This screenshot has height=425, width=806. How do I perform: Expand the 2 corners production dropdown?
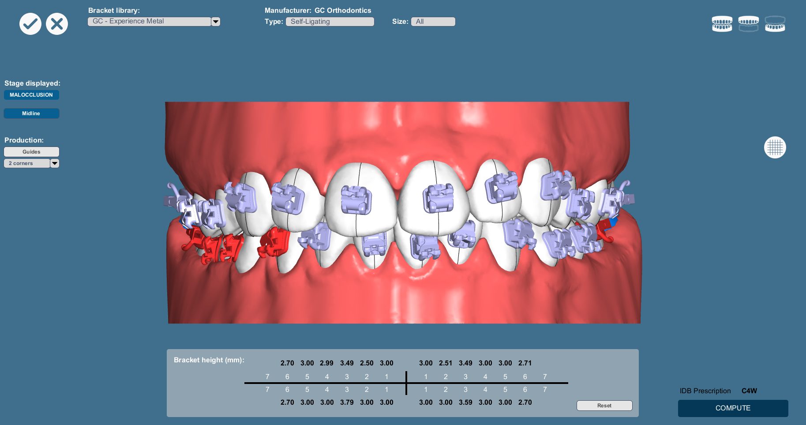(54, 163)
